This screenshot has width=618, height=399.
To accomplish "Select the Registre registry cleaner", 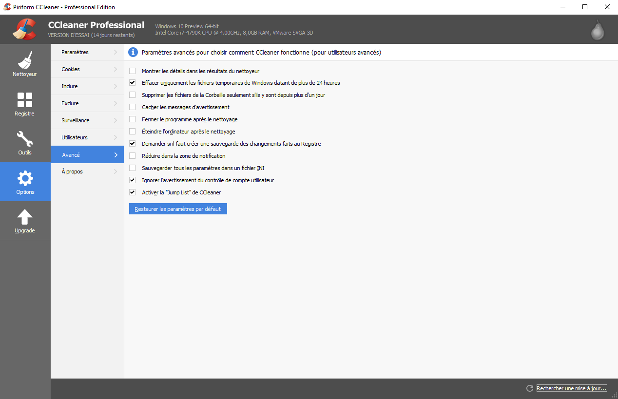I will coord(25,104).
